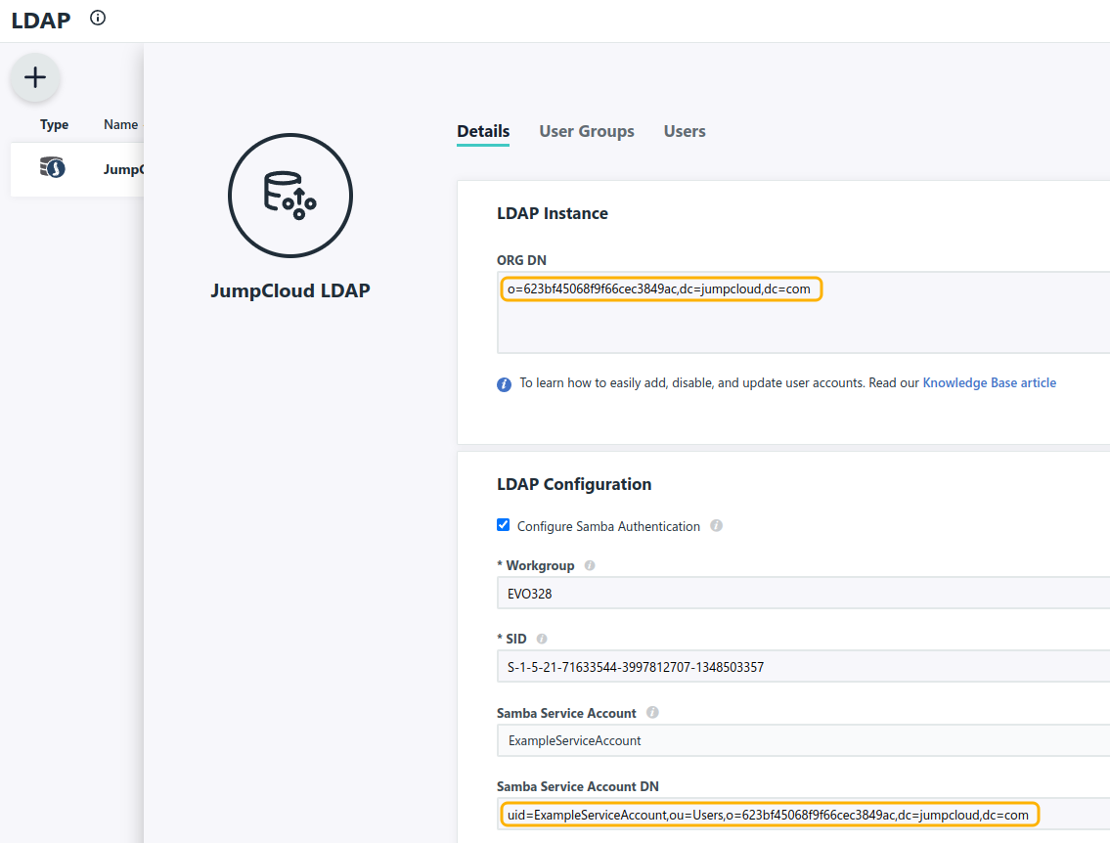
Task: Open the Knowledge Base article link
Action: [x=989, y=383]
